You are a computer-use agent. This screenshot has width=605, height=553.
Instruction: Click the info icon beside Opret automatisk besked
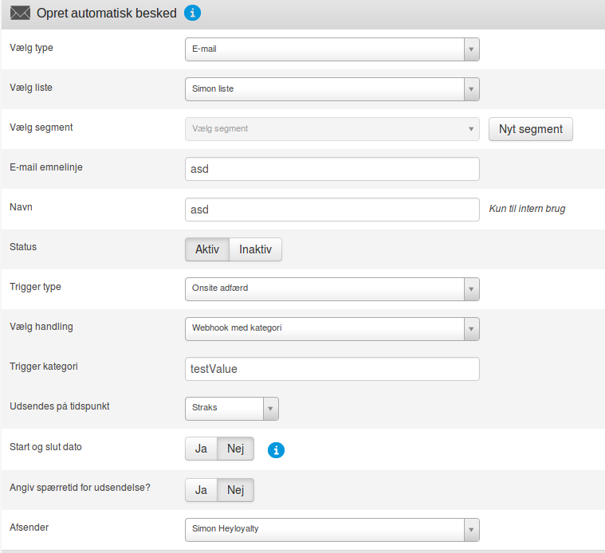coord(192,13)
